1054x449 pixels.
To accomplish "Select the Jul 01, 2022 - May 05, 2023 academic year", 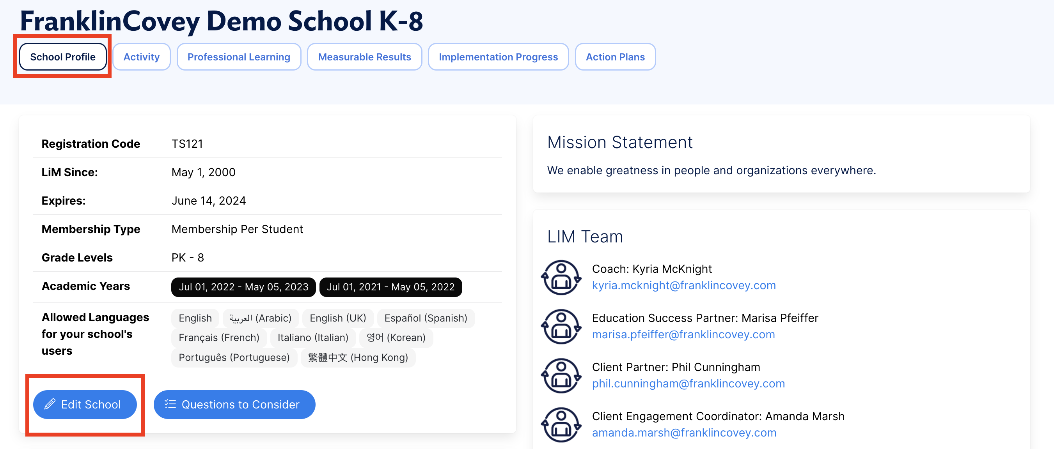I will [x=243, y=286].
